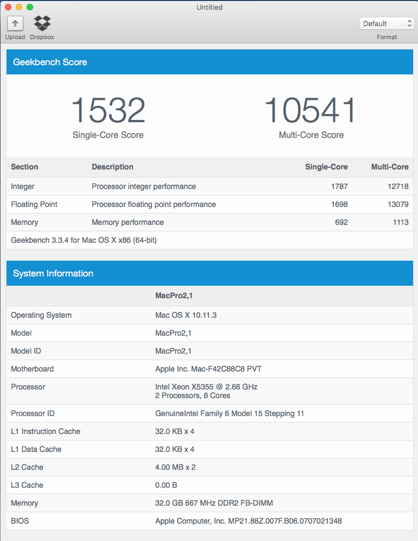The height and width of the screenshot is (541, 418).
Task: Click '32.0 GB 667 MHz DDR2 FB-DIMM' value
Action: (214, 504)
